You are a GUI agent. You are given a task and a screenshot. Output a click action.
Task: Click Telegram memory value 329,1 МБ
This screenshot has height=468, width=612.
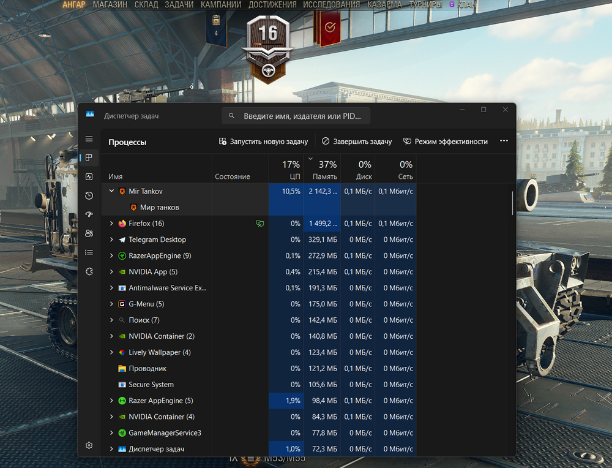point(323,240)
